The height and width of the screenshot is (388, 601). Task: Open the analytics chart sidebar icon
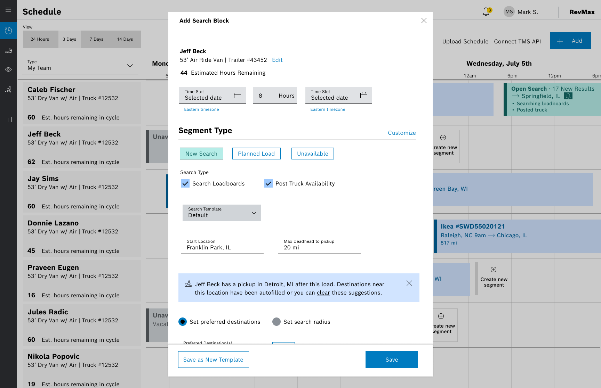pos(8,90)
